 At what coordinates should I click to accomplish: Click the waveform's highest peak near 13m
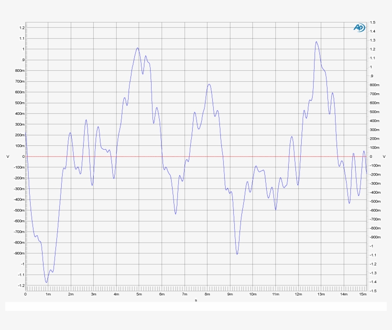[316, 42]
